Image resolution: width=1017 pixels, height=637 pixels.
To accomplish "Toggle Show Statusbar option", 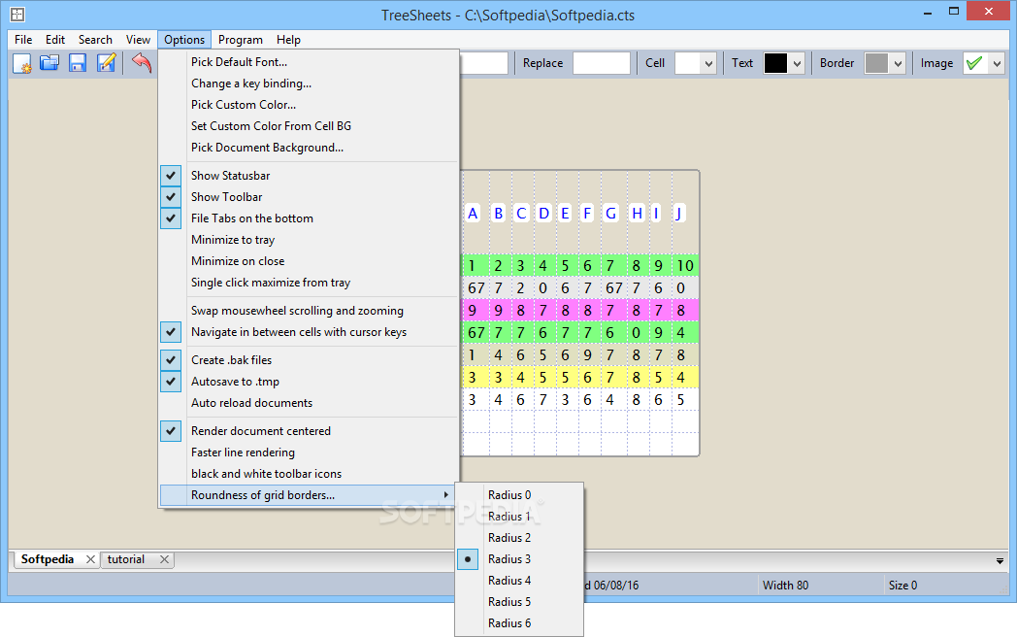I will 309,176.
